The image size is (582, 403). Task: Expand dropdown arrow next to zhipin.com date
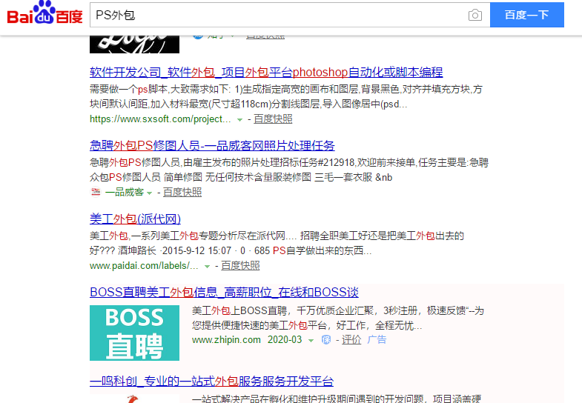(311, 340)
